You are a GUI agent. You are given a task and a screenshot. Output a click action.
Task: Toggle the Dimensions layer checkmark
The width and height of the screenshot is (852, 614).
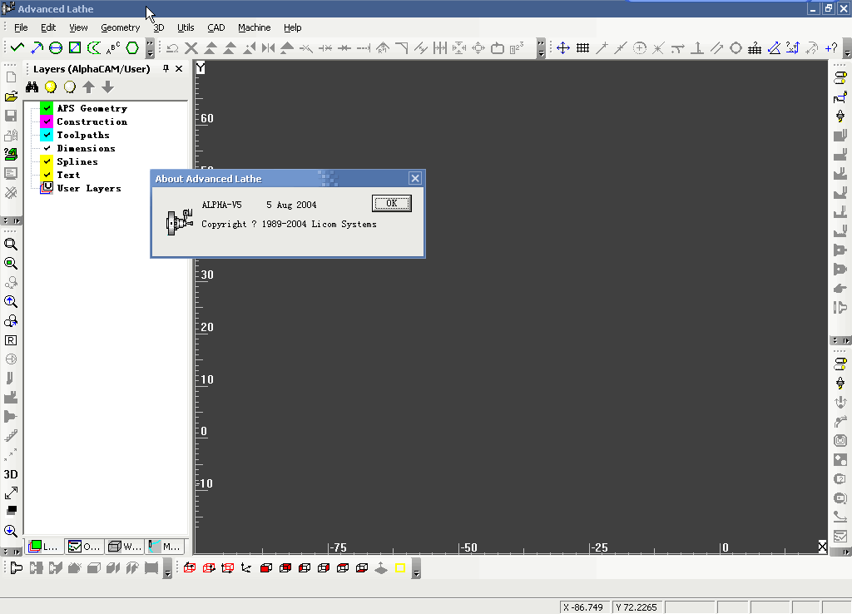point(47,148)
